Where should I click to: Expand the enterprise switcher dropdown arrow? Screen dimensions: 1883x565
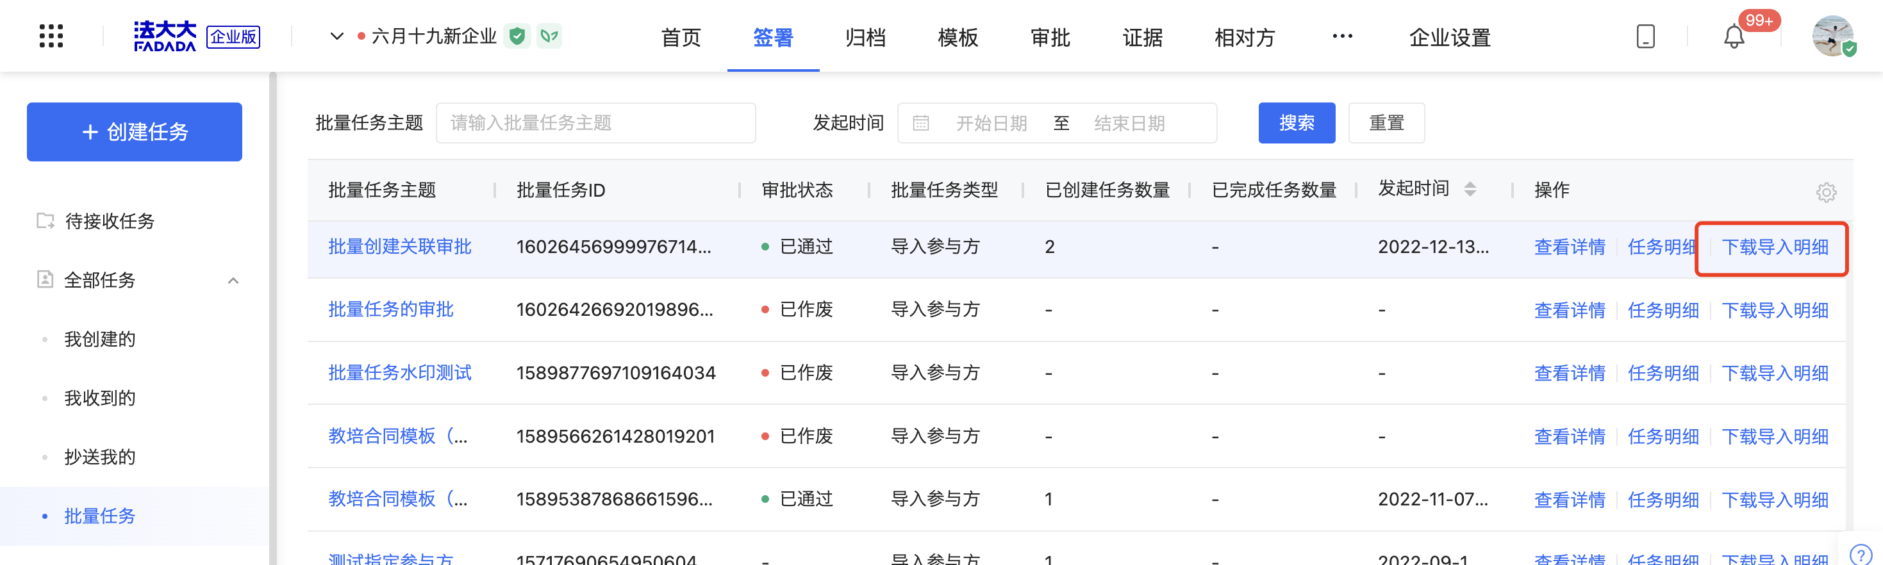336,36
